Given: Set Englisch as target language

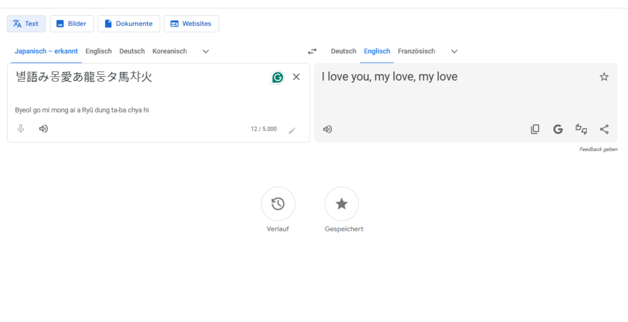Looking at the screenshot, I should tap(377, 51).
